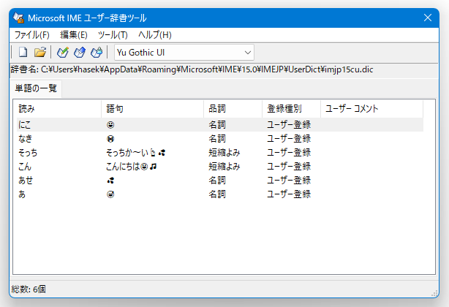Click the phrase そっちか〜い cell

tap(136, 153)
